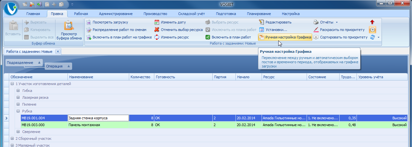This screenshot has width=412, height=147.
Task: Open dropdown arrow next to refresh icon
Action: (378, 37)
